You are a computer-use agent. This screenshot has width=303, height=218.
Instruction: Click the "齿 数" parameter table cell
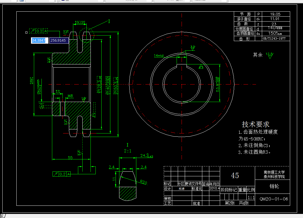pos(244,24)
